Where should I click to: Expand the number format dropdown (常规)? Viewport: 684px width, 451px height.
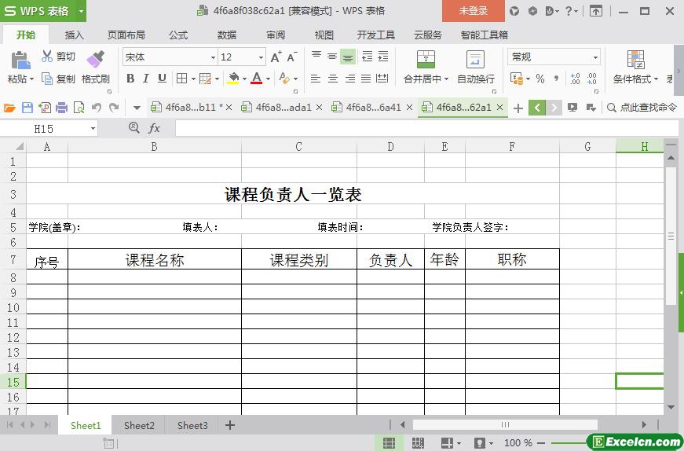click(595, 57)
